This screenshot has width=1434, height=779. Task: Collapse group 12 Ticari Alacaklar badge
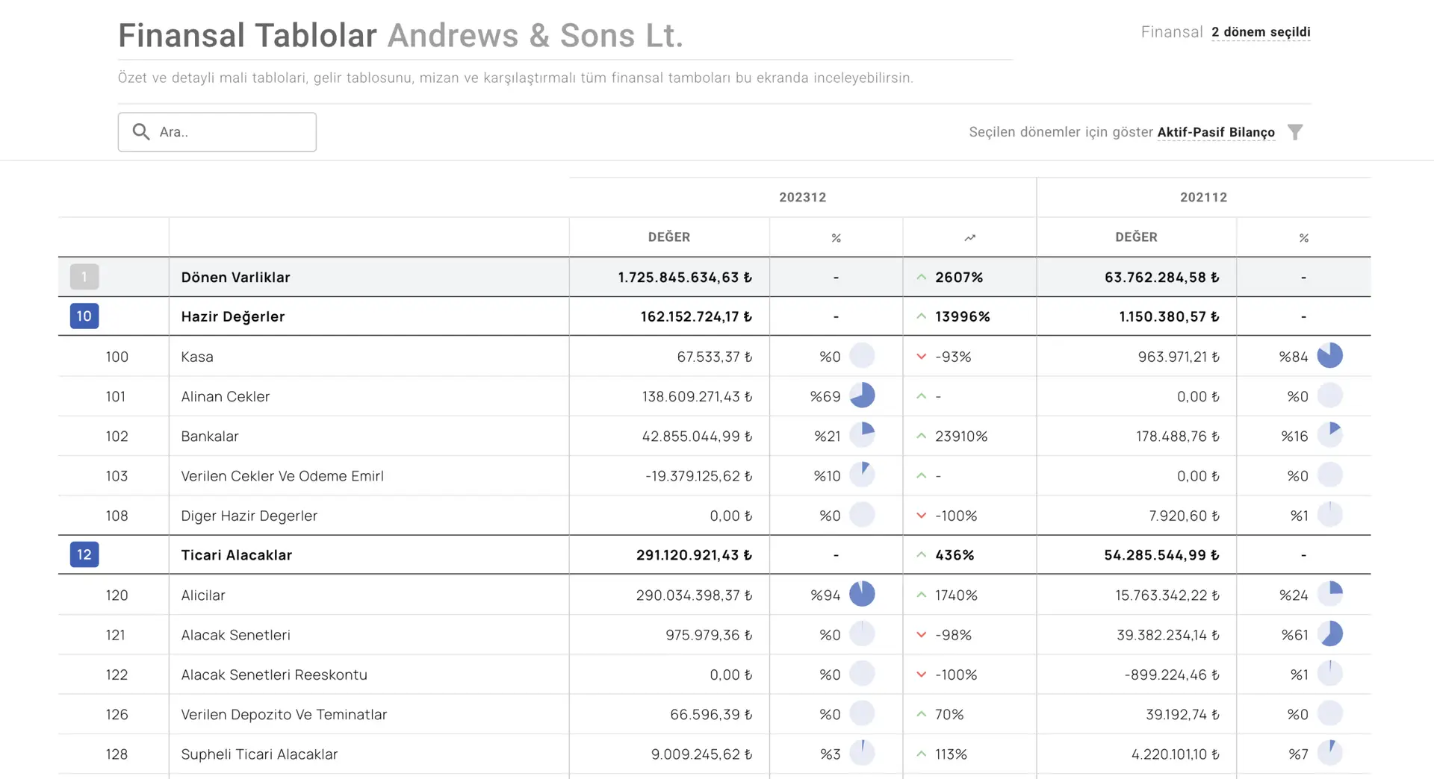tap(84, 555)
